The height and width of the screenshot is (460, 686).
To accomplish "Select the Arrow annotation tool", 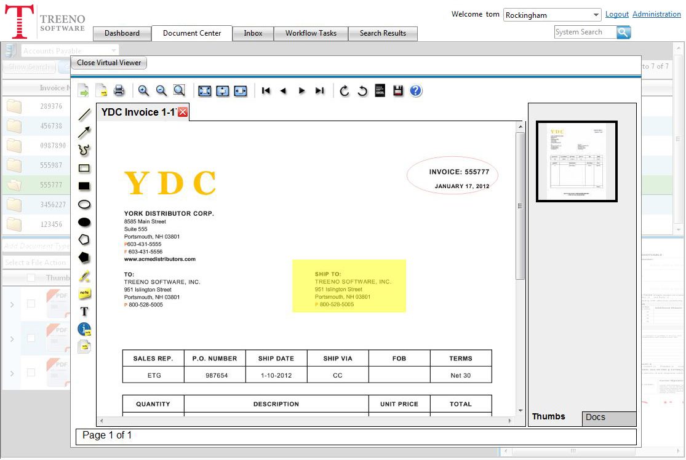I will 84,132.
